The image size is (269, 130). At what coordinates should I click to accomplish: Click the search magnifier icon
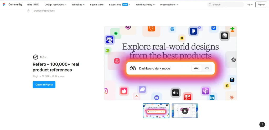(210, 5)
